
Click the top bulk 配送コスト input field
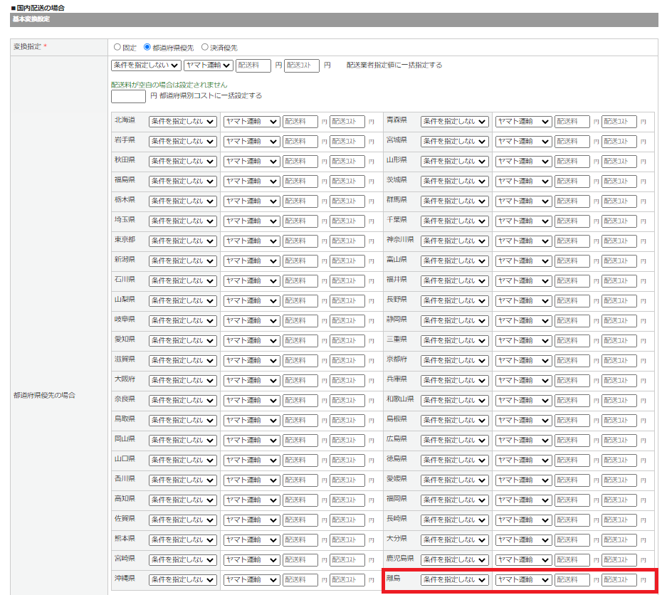pos(302,65)
